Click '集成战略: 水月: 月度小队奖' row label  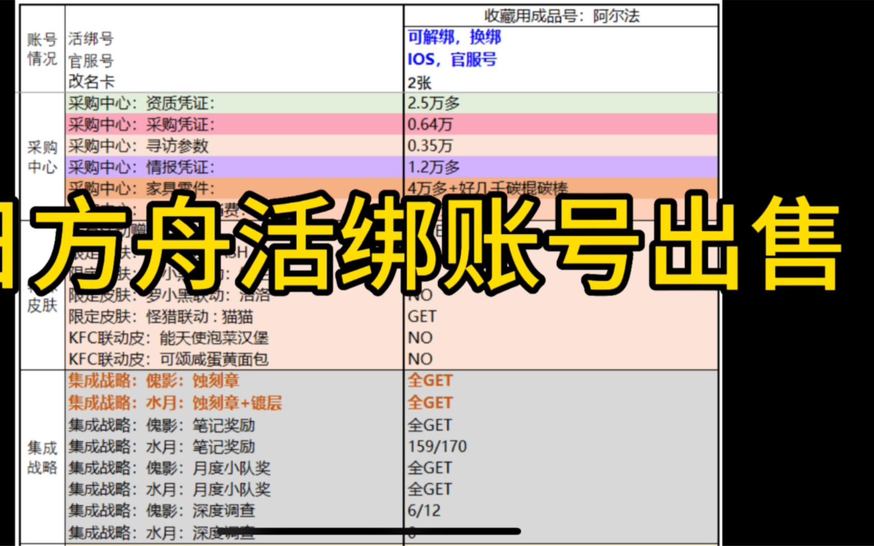click(169, 489)
